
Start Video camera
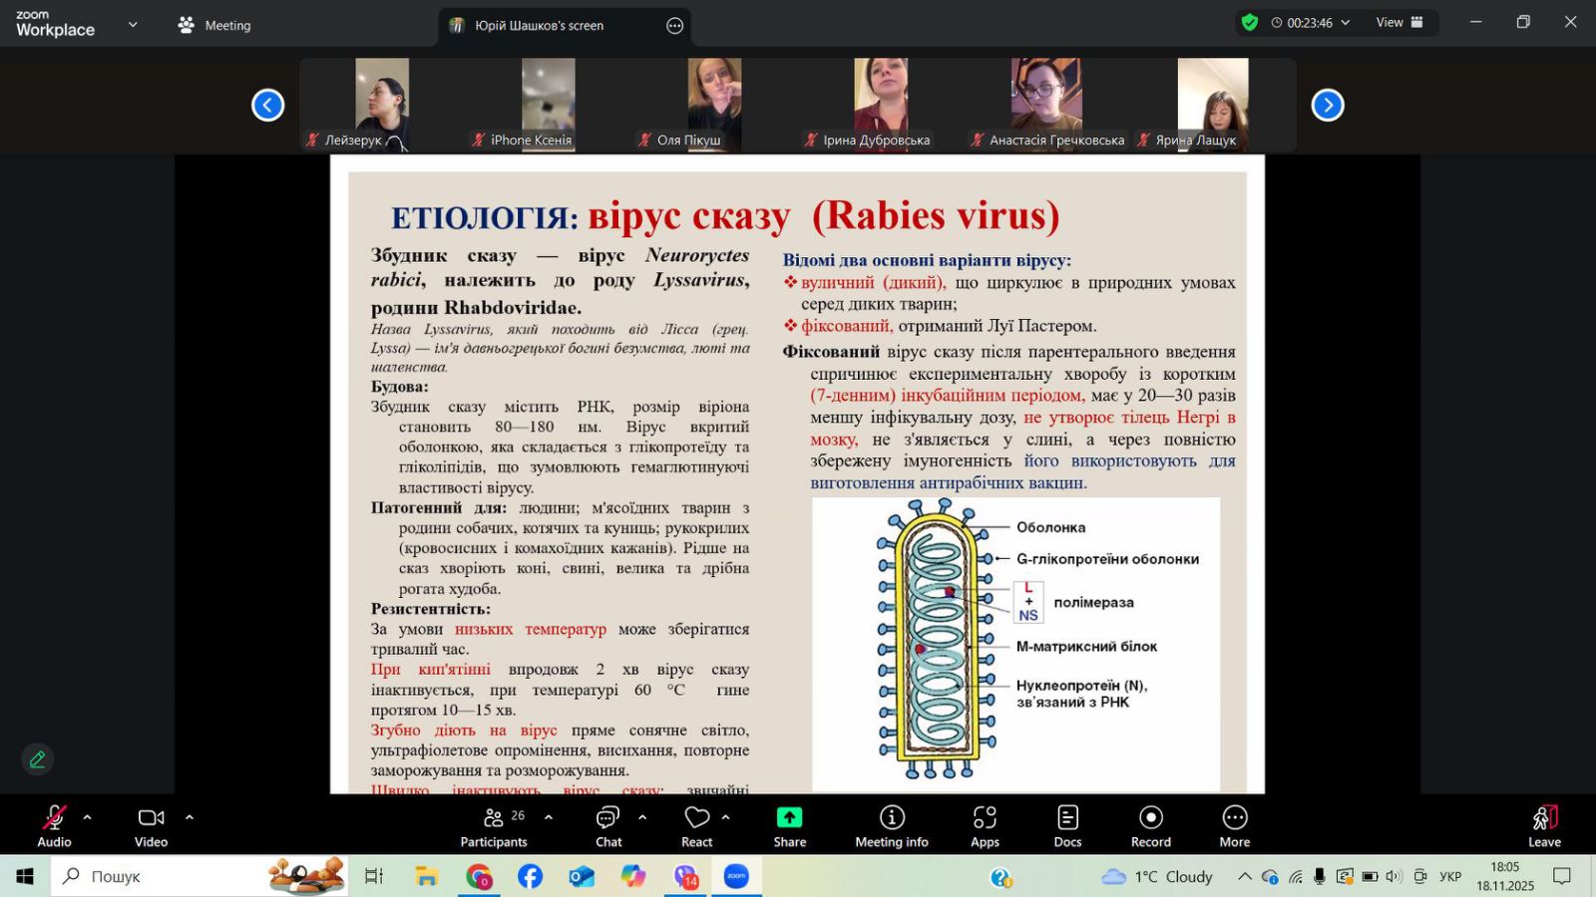(151, 826)
